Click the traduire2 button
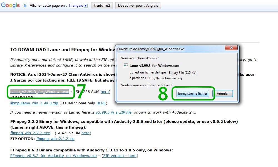Viewport: 278px width, 167px height. click(x=102, y=5)
